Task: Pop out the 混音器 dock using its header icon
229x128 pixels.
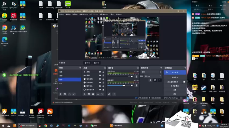Action: 138,68
